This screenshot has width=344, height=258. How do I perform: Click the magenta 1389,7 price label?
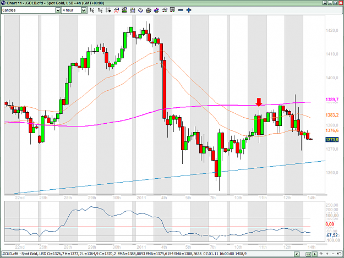pyautogui.click(x=332, y=100)
